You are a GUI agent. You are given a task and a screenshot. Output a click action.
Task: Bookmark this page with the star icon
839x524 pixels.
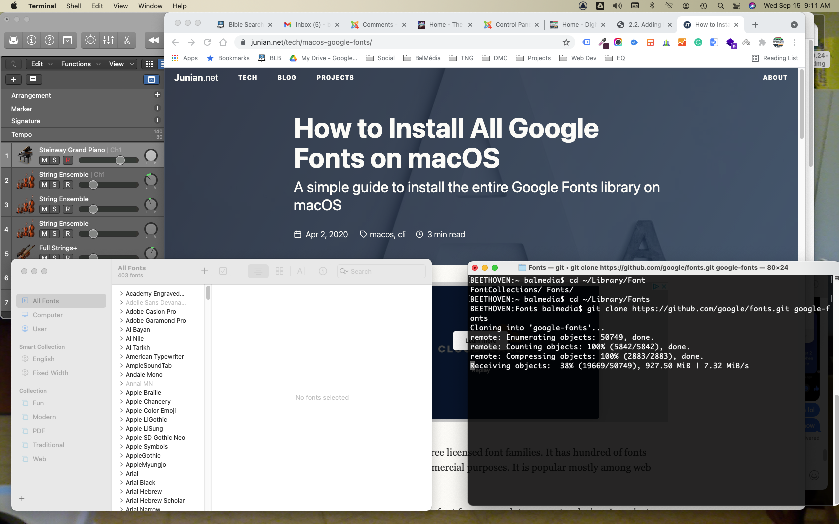click(x=566, y=42)
